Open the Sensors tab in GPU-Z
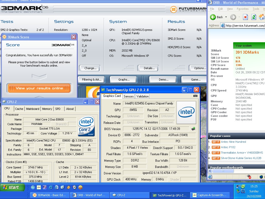The height and width of the screenshot is (199, 265). coord(129,96)
